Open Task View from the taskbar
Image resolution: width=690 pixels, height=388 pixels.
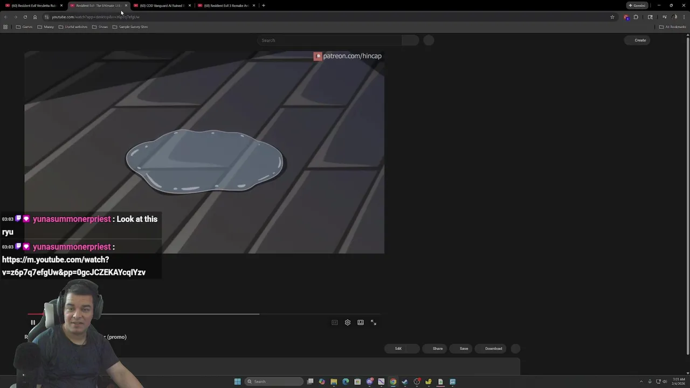click(x=310, y=382)
